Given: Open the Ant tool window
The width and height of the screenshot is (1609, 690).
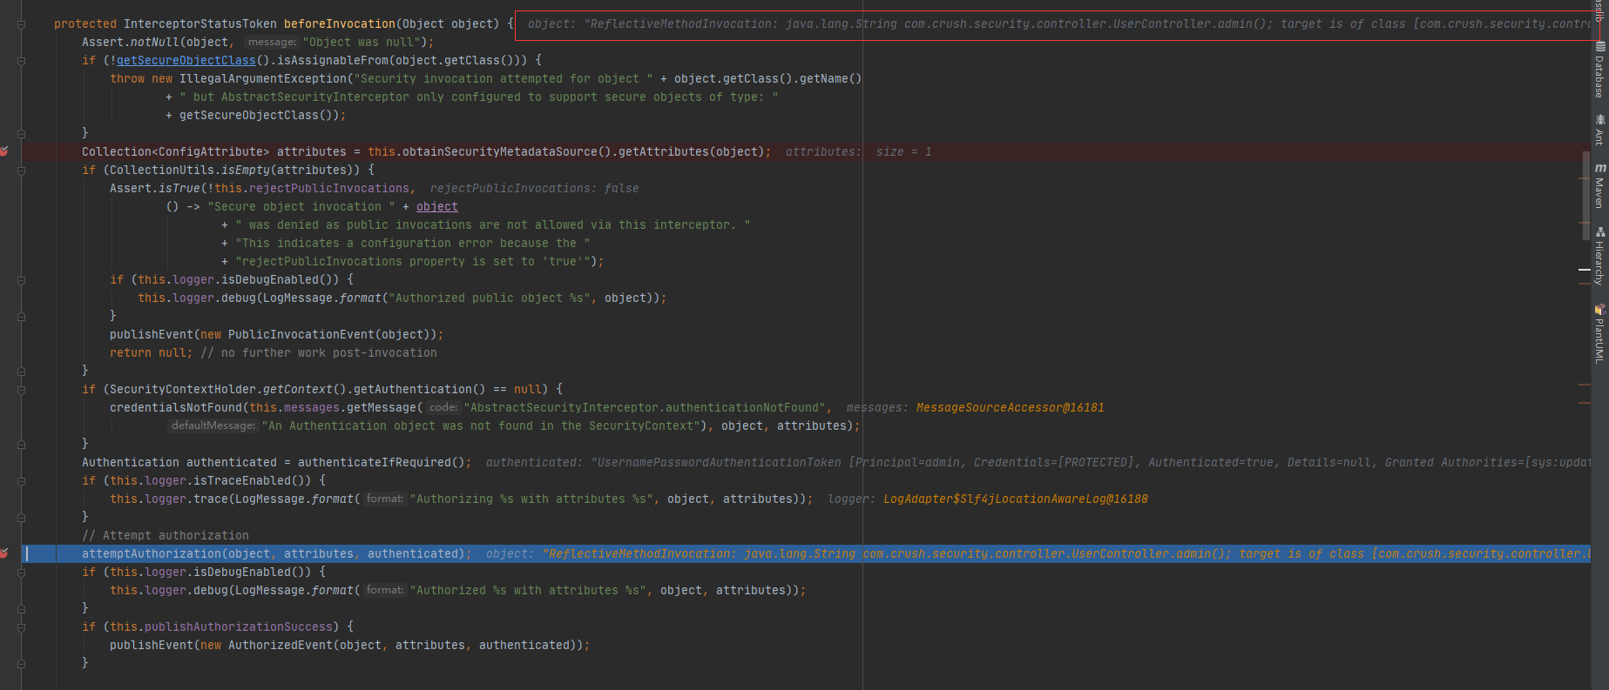Looking at the screenshot, I should pyautogui.click(x=1599, y=129).
